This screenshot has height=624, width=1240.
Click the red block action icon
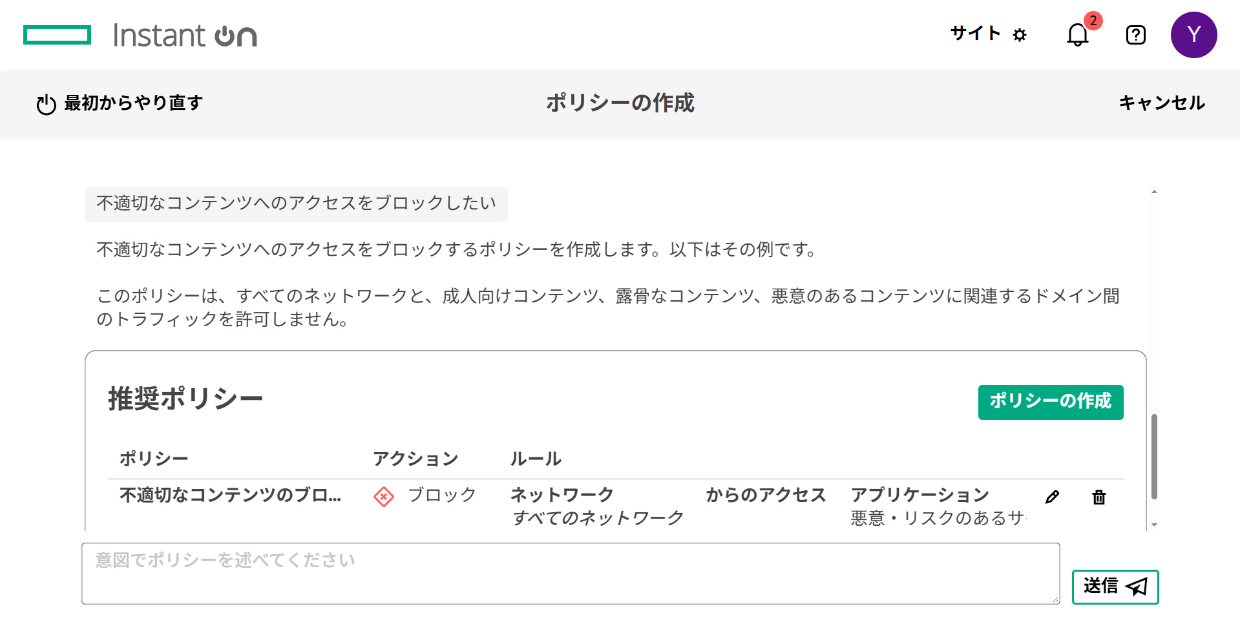(x=384, y=497)
